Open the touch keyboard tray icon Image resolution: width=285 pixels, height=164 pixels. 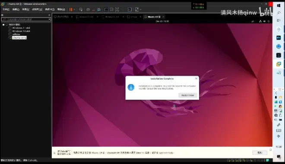tap(279, 130)
